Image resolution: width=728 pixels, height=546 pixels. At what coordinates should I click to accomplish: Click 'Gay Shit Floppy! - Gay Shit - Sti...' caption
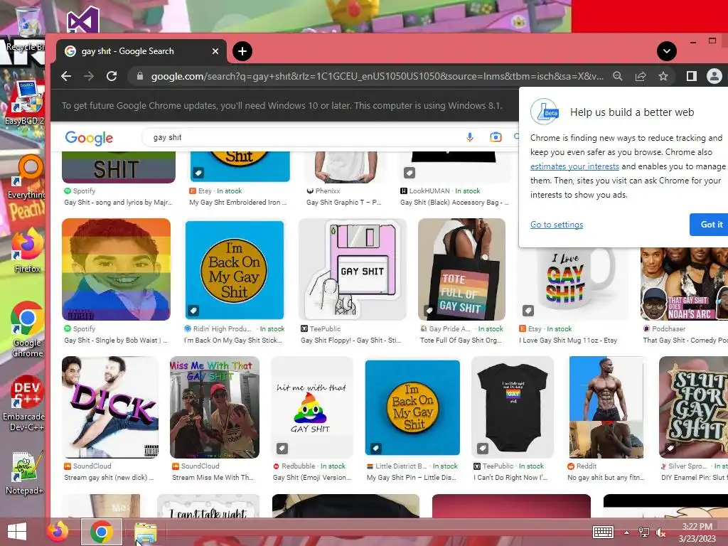click(350, 341)
